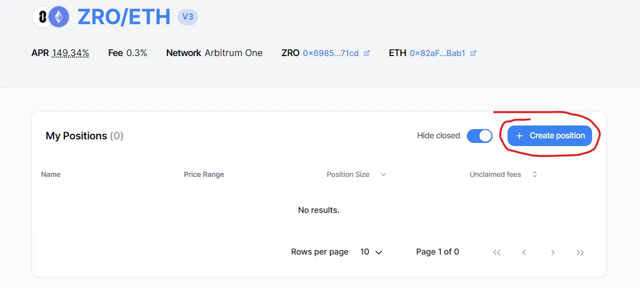Click the Price Range column header
This screenshot has width=640, height=288.
point(204,175)
